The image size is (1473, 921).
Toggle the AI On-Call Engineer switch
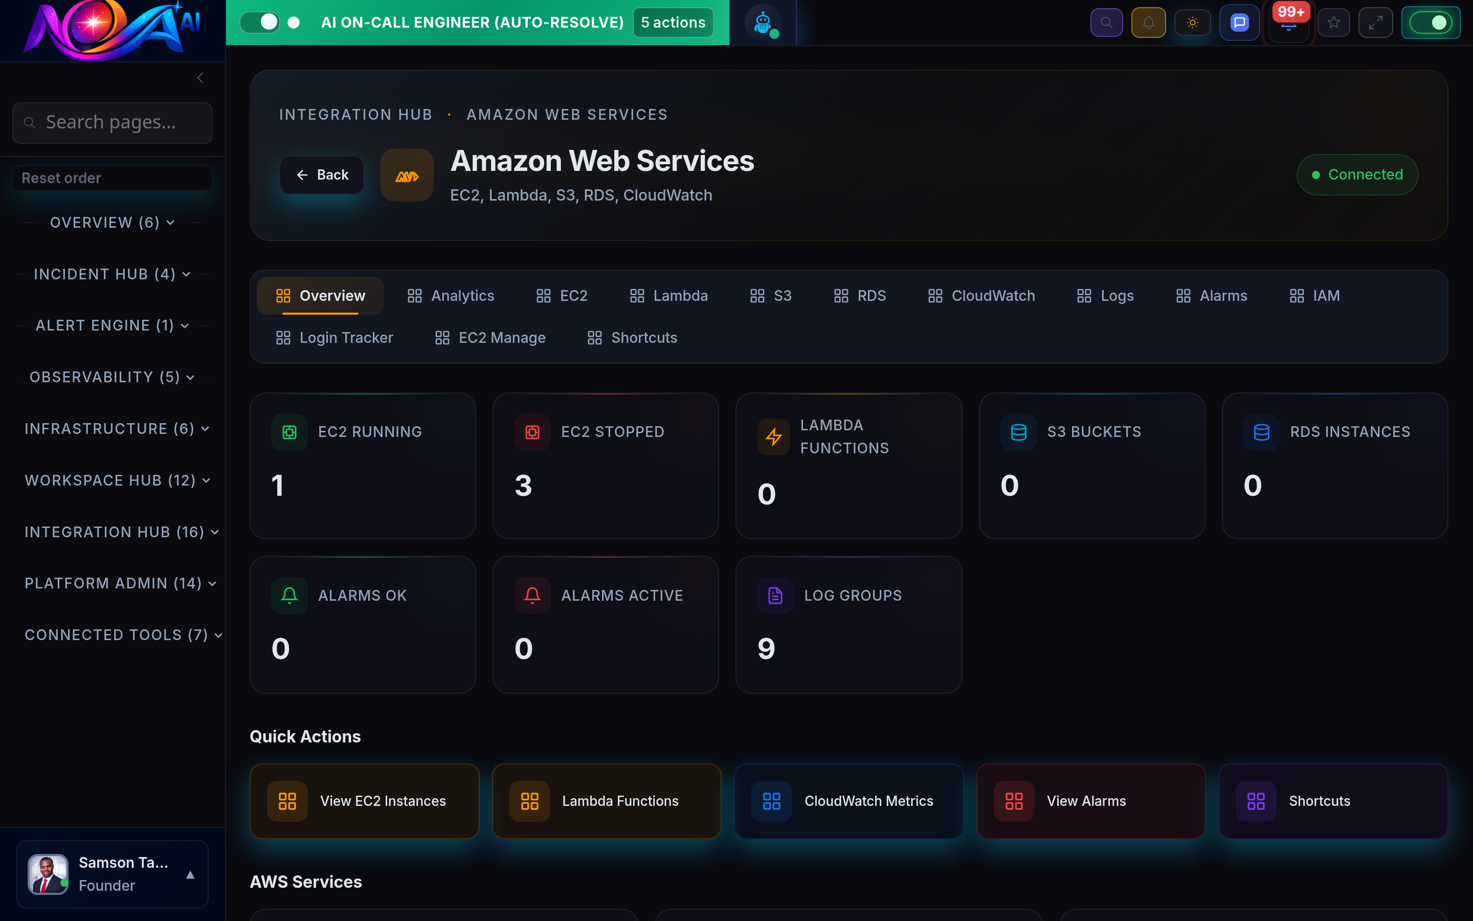260,22
